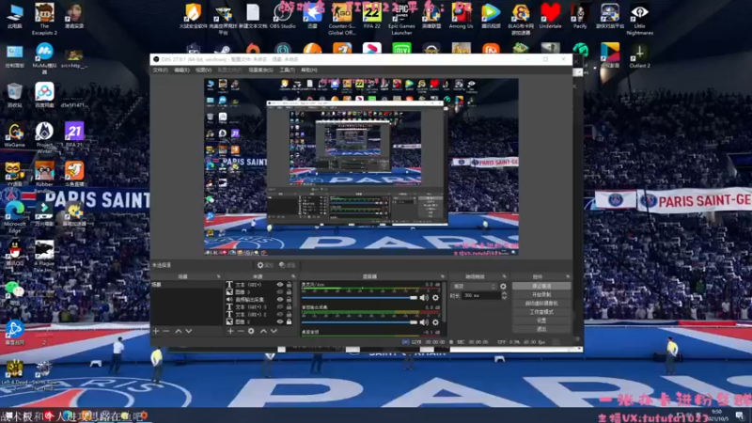
Task: Click the 开始录制 start recording button
Action: 541,295
